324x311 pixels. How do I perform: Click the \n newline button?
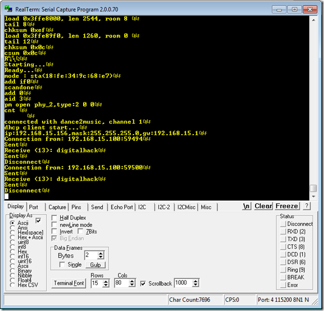(x=247, y=206)
